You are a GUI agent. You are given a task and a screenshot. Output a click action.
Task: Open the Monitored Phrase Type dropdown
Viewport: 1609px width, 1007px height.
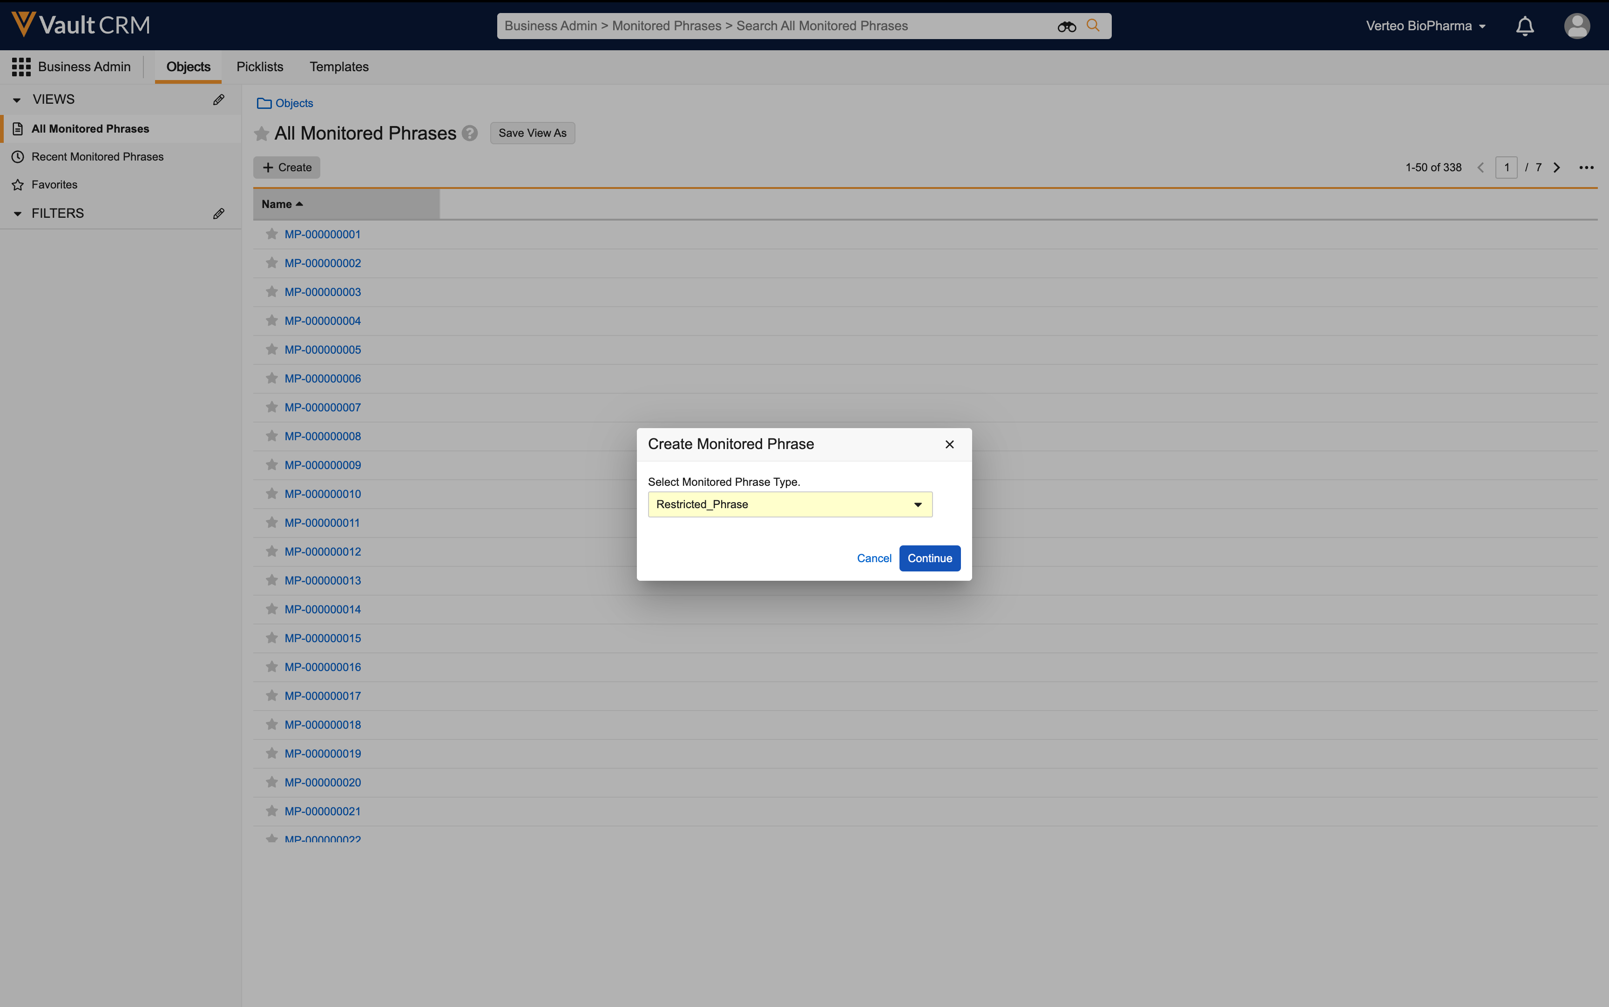coord(790,504)
